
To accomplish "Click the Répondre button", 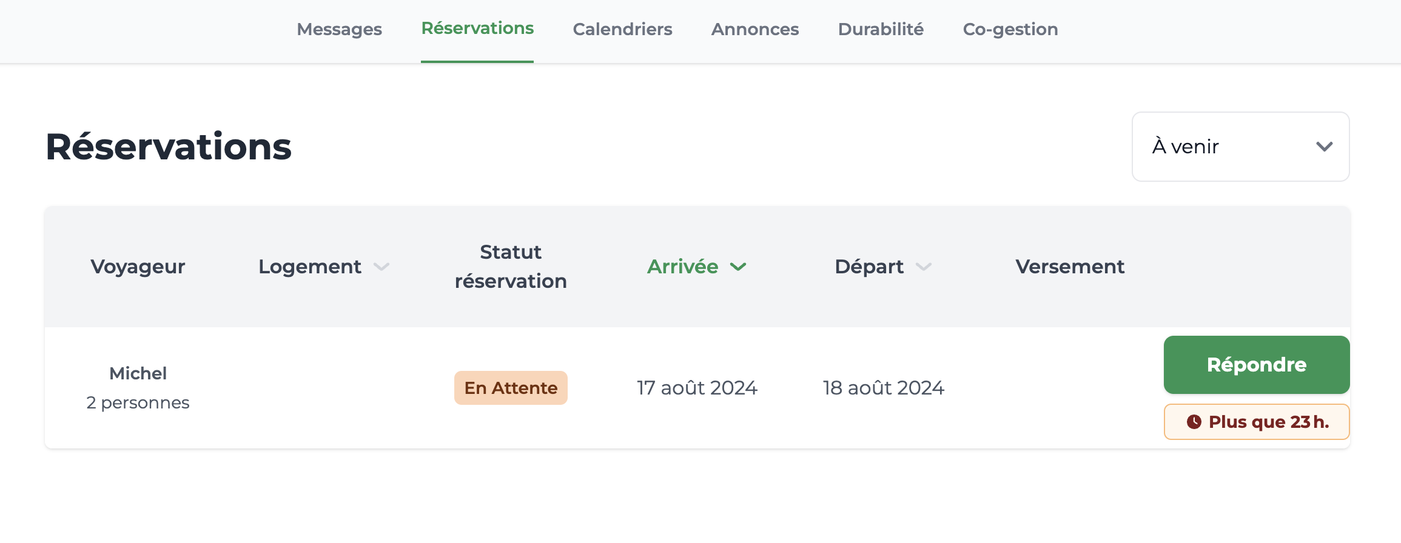I will 1257,365.
